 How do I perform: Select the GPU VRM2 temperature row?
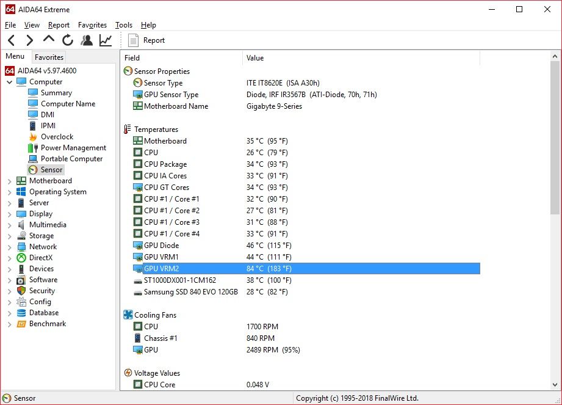point(306,269)
